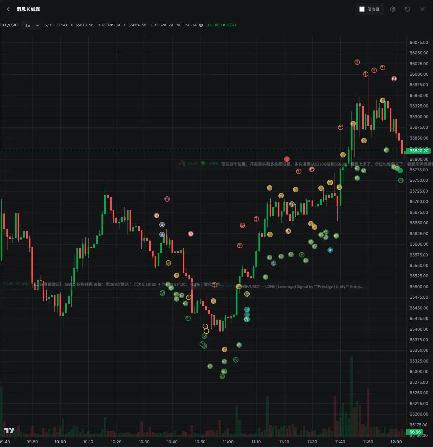Open the pink anime avatar marker near 66000

tap(394, 79)
